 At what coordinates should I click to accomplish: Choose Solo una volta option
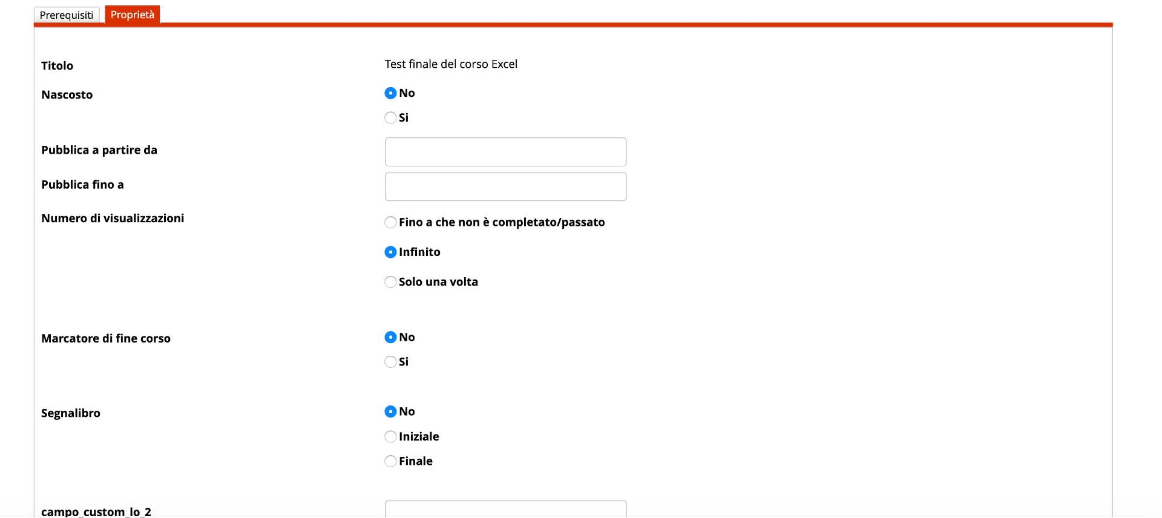pyautogui.click(x=390, y=282)
